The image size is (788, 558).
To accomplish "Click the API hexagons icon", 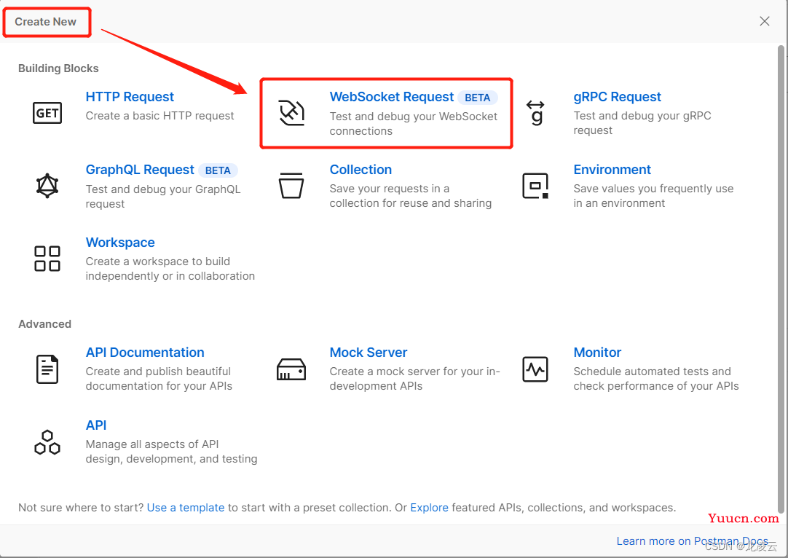I will (47, 442).
